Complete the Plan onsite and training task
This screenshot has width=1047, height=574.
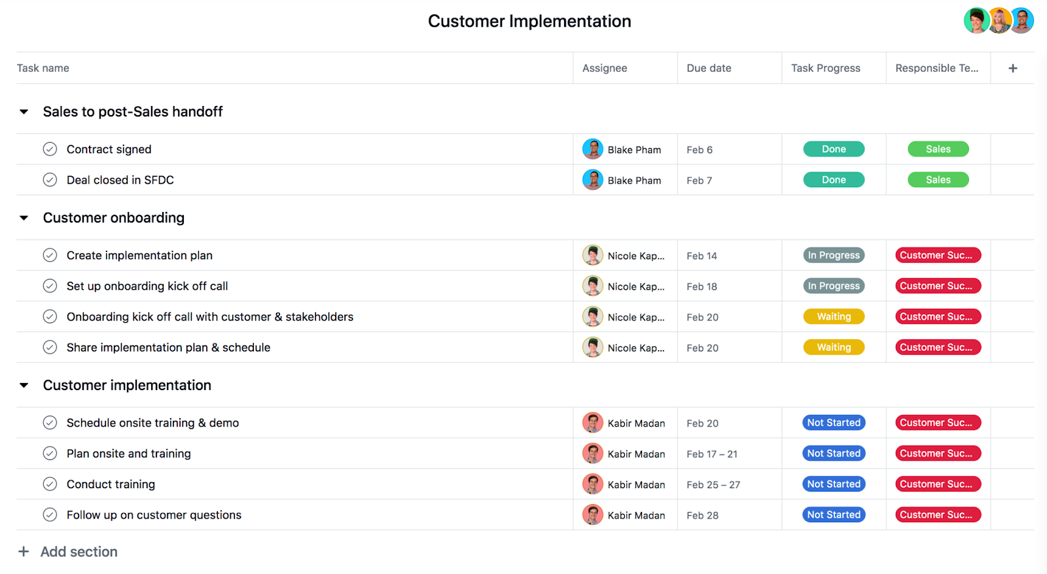tap(50, 454)
